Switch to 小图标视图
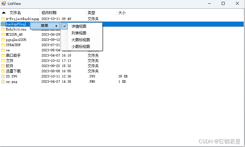This screenshot has height=147, width=245. (82, 46)
